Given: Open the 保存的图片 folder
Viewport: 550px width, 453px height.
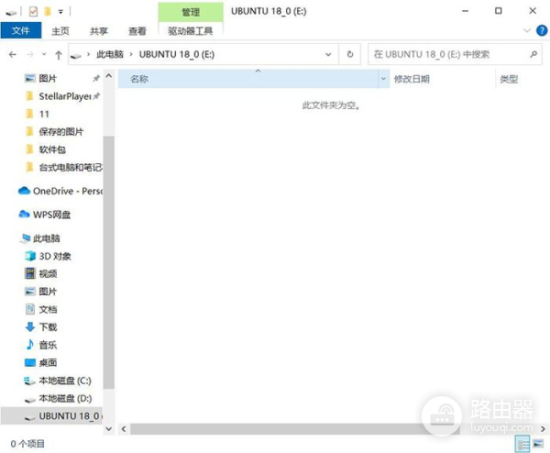Looking at the screenshot, I should [61, 132].
